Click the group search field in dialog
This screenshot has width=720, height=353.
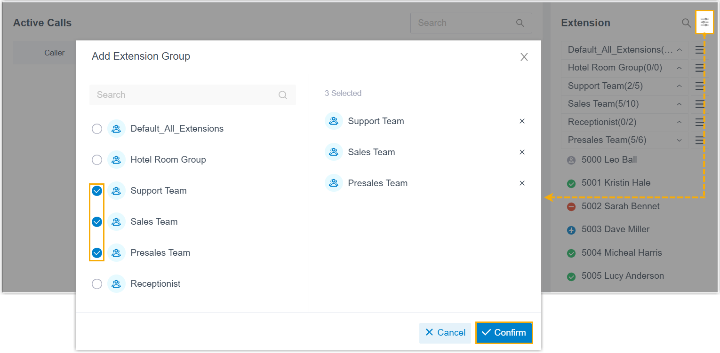186,95
